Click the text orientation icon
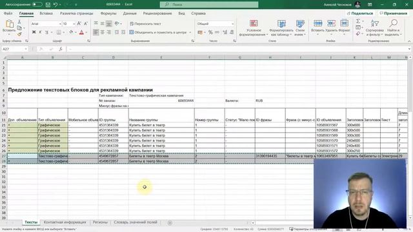Screen dimensions: 413x232 point(117,24)
